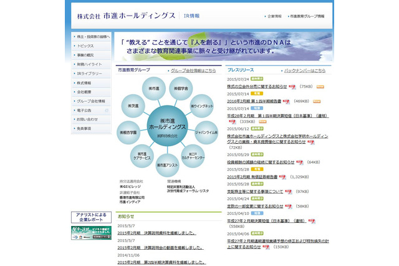Open 役員報酬の減額の継続に関するお知らせ link

261,162
